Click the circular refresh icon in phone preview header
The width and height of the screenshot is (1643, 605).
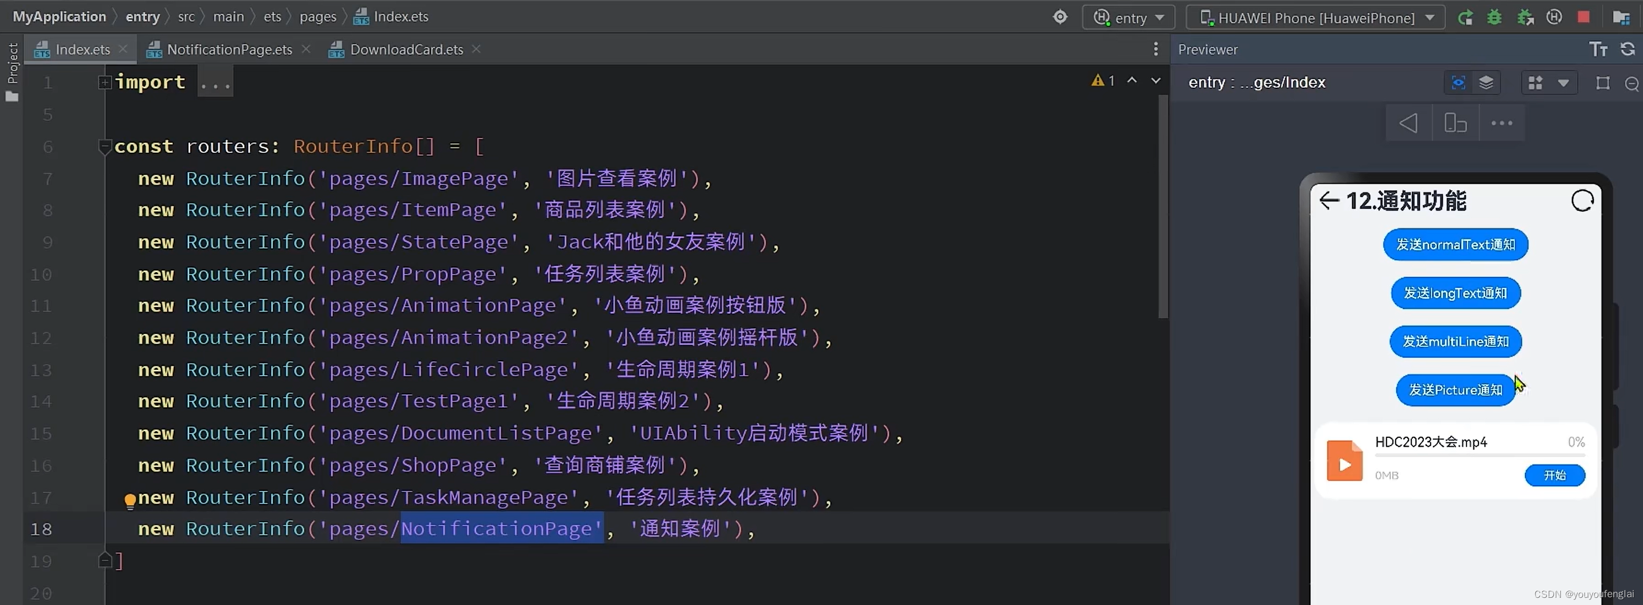pos(1582,201)
